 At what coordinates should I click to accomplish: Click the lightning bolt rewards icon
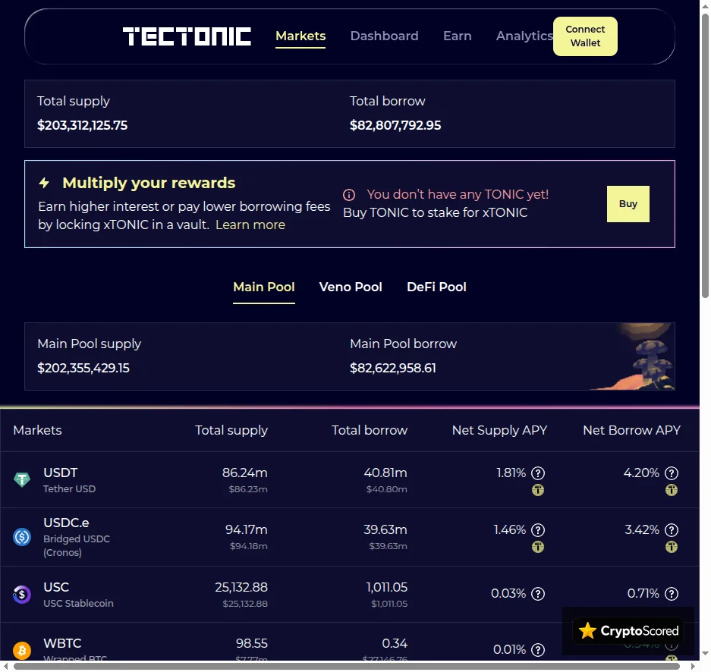(x=44, y=183)
